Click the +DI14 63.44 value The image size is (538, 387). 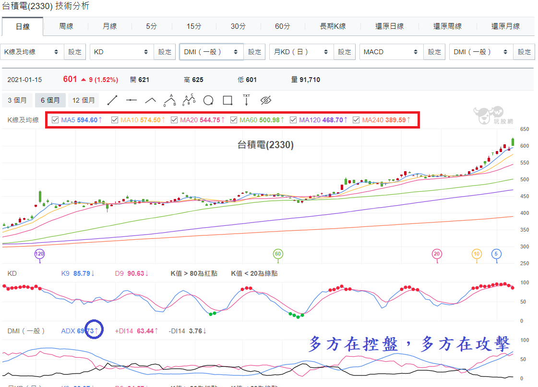click(137, 331)
